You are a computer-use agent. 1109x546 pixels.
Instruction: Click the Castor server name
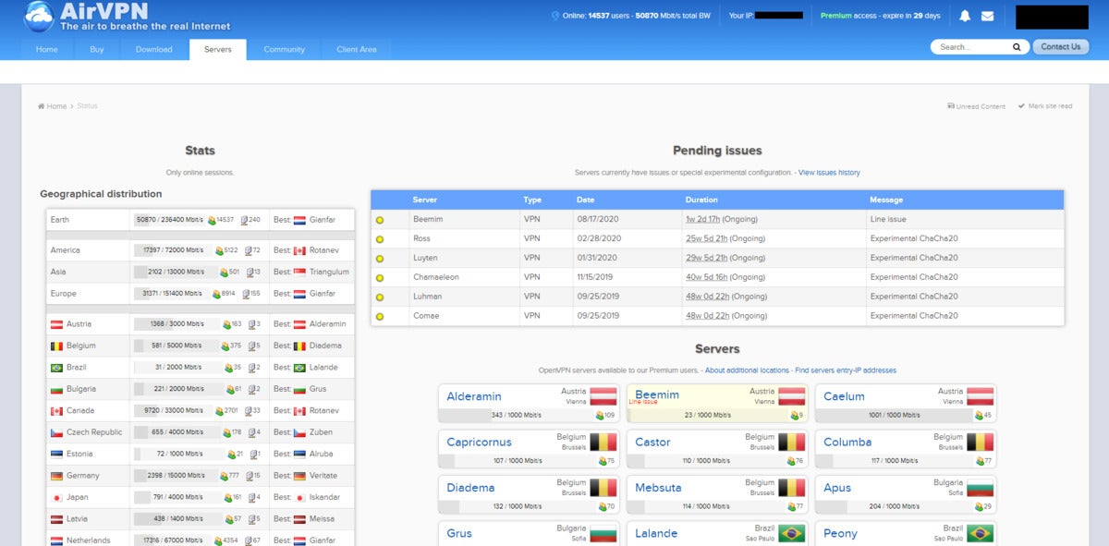tap(652, 443)
